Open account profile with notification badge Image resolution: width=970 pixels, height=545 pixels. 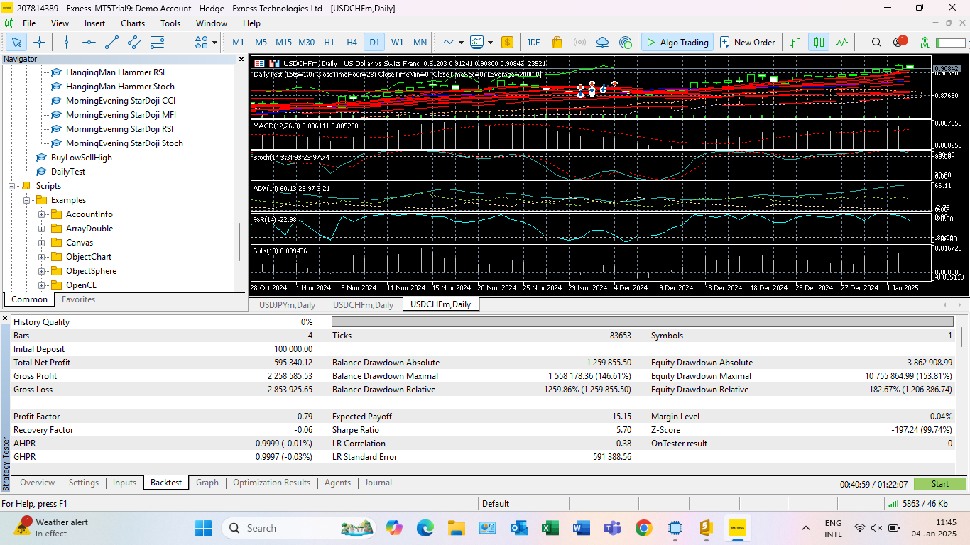[x=899, y=42]
